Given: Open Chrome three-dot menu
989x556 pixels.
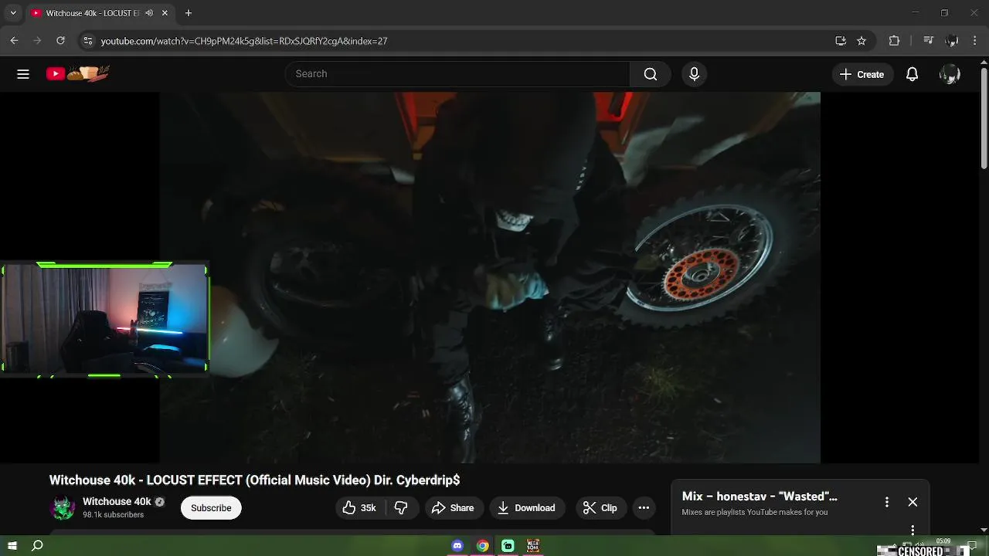Looking at the screenshot, I should [x=974, y=41].
